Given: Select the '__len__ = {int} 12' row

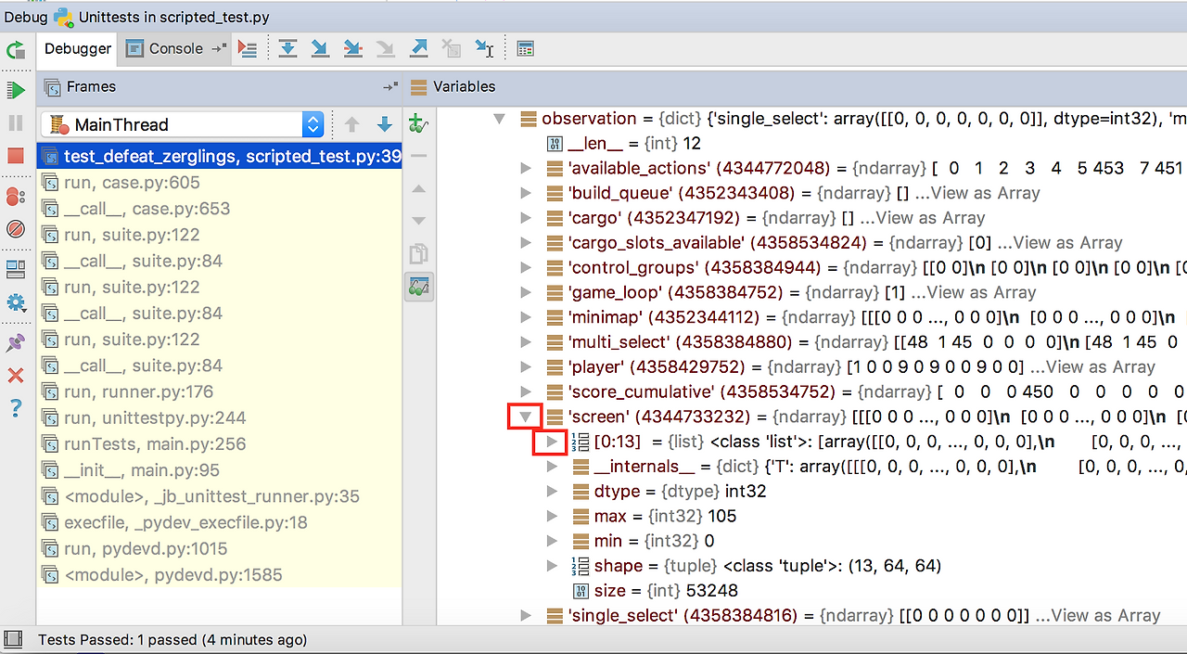Looking at the screenshot, I should (811, 144).
